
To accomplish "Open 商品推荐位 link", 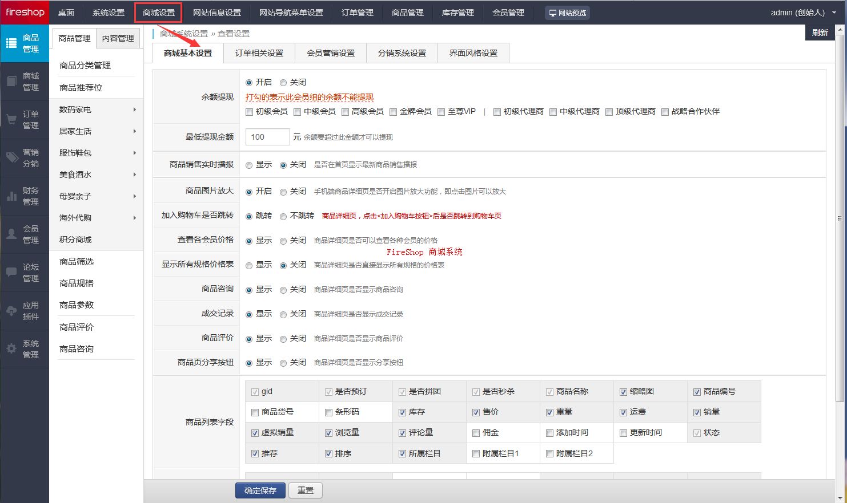I will point(81,88).
